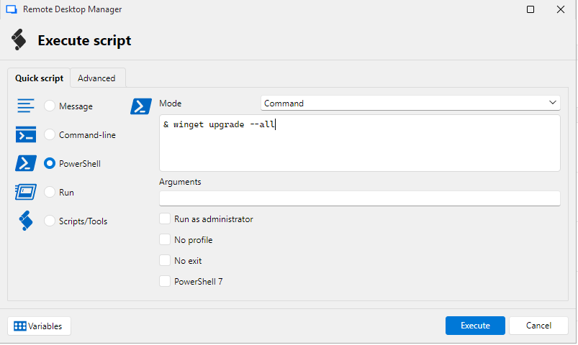Select the Command-line radio button

50,134
